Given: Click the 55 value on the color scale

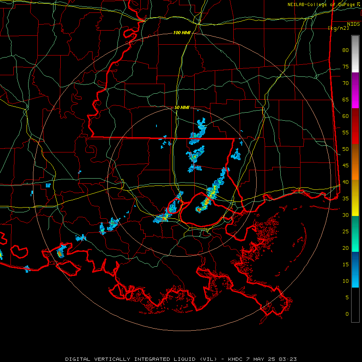Looking at the screenshot, I should coord(346,133).
